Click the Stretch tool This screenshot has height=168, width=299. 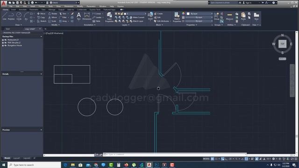click(x=42, y=21)
